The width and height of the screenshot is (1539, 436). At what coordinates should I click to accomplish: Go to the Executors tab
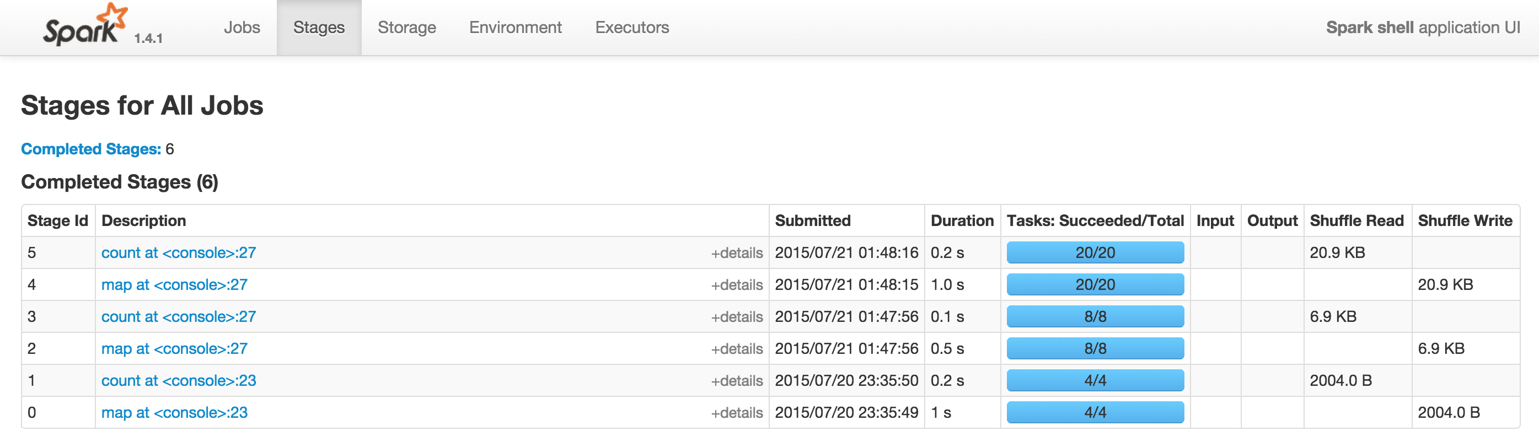tap(631, 28)
